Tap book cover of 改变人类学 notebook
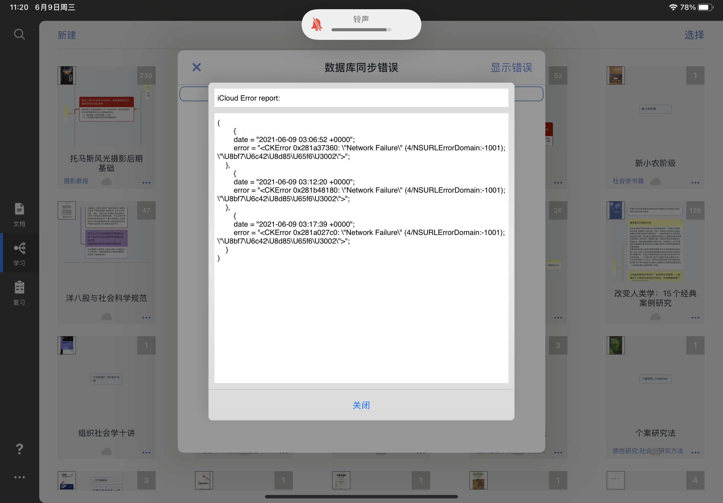The image size is (723, 503). (x=615, y=210)
